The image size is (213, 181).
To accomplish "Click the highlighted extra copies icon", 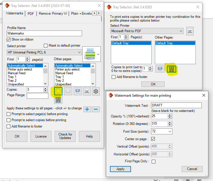I will tap(58, 92).
